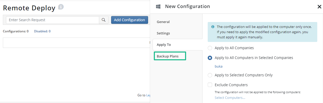Viewport: 323px width, 103px height.
Task: Close the New Configuration panel
Action: coord(319,7)
